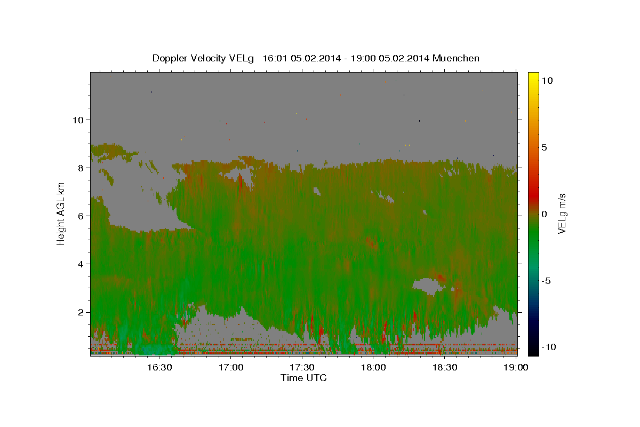The height and width of the screenshot is (427, 640).
Task: Click the 16:30 time axis label
Action: pos(159,367)
